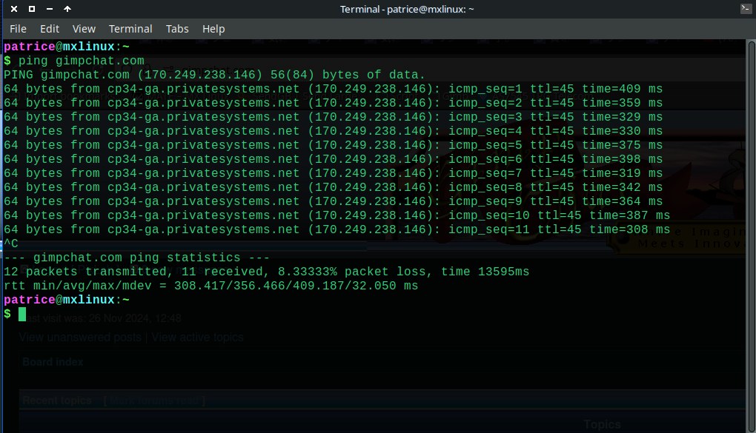Click the 'rtt min/avg/max/mdev' line
Image resolution: width=756 pixels, height=433 pixels.
point(210,286)
